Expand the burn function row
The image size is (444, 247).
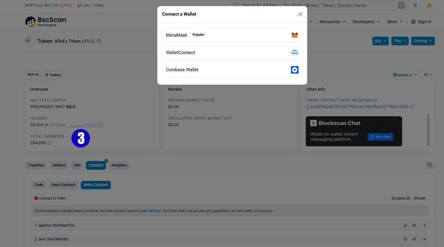[230, 239]
